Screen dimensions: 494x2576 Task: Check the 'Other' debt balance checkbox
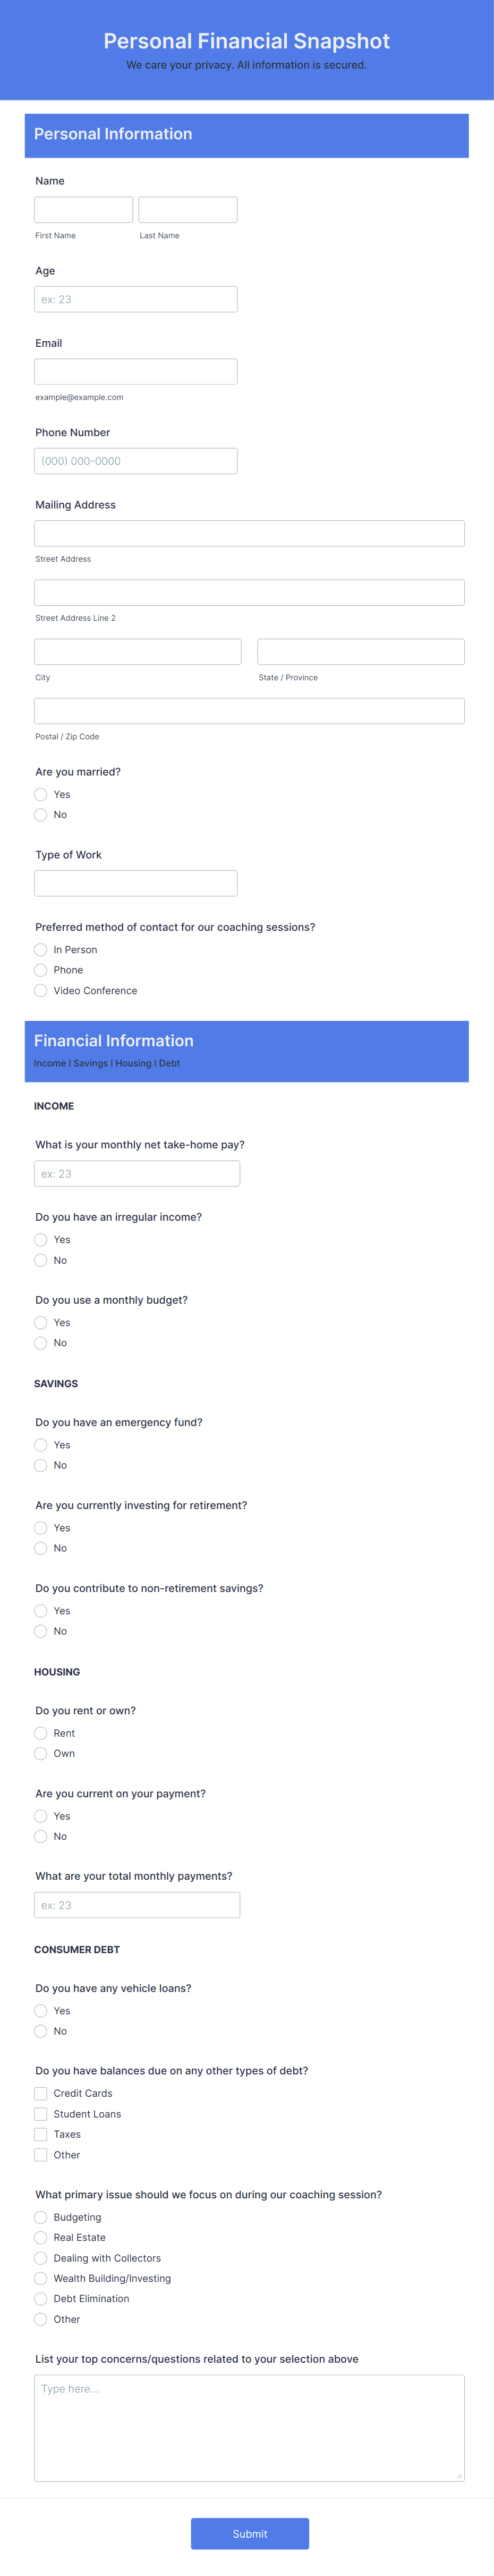(x=40, y=2155)
